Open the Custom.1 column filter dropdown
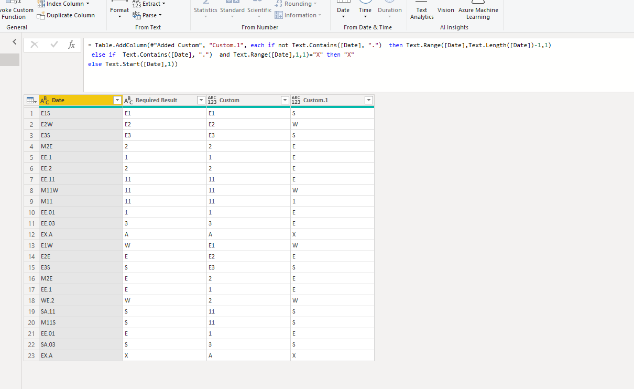 pyautogui.click(x=368, y=100)
